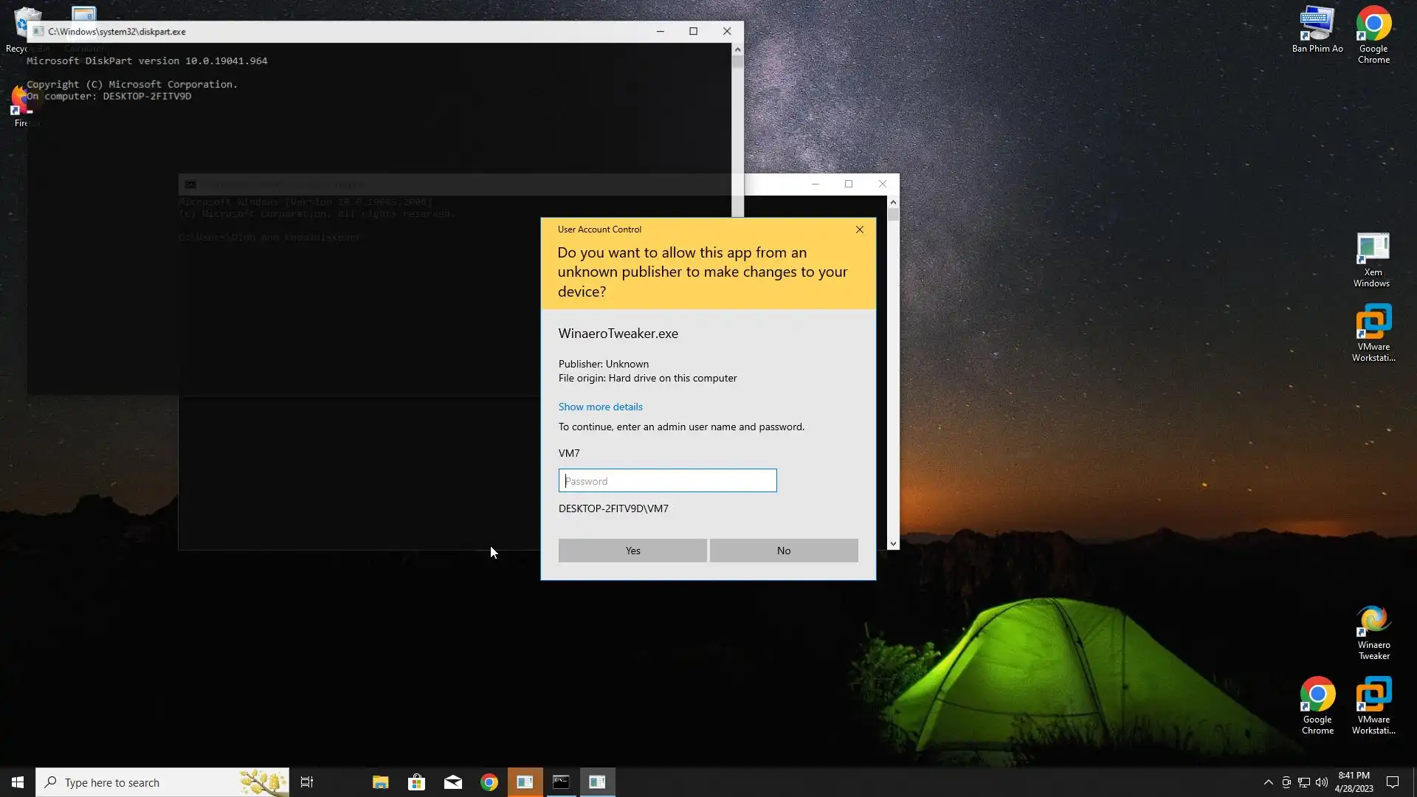Click the Password input field
The image size is (1417, 797).
667,480
